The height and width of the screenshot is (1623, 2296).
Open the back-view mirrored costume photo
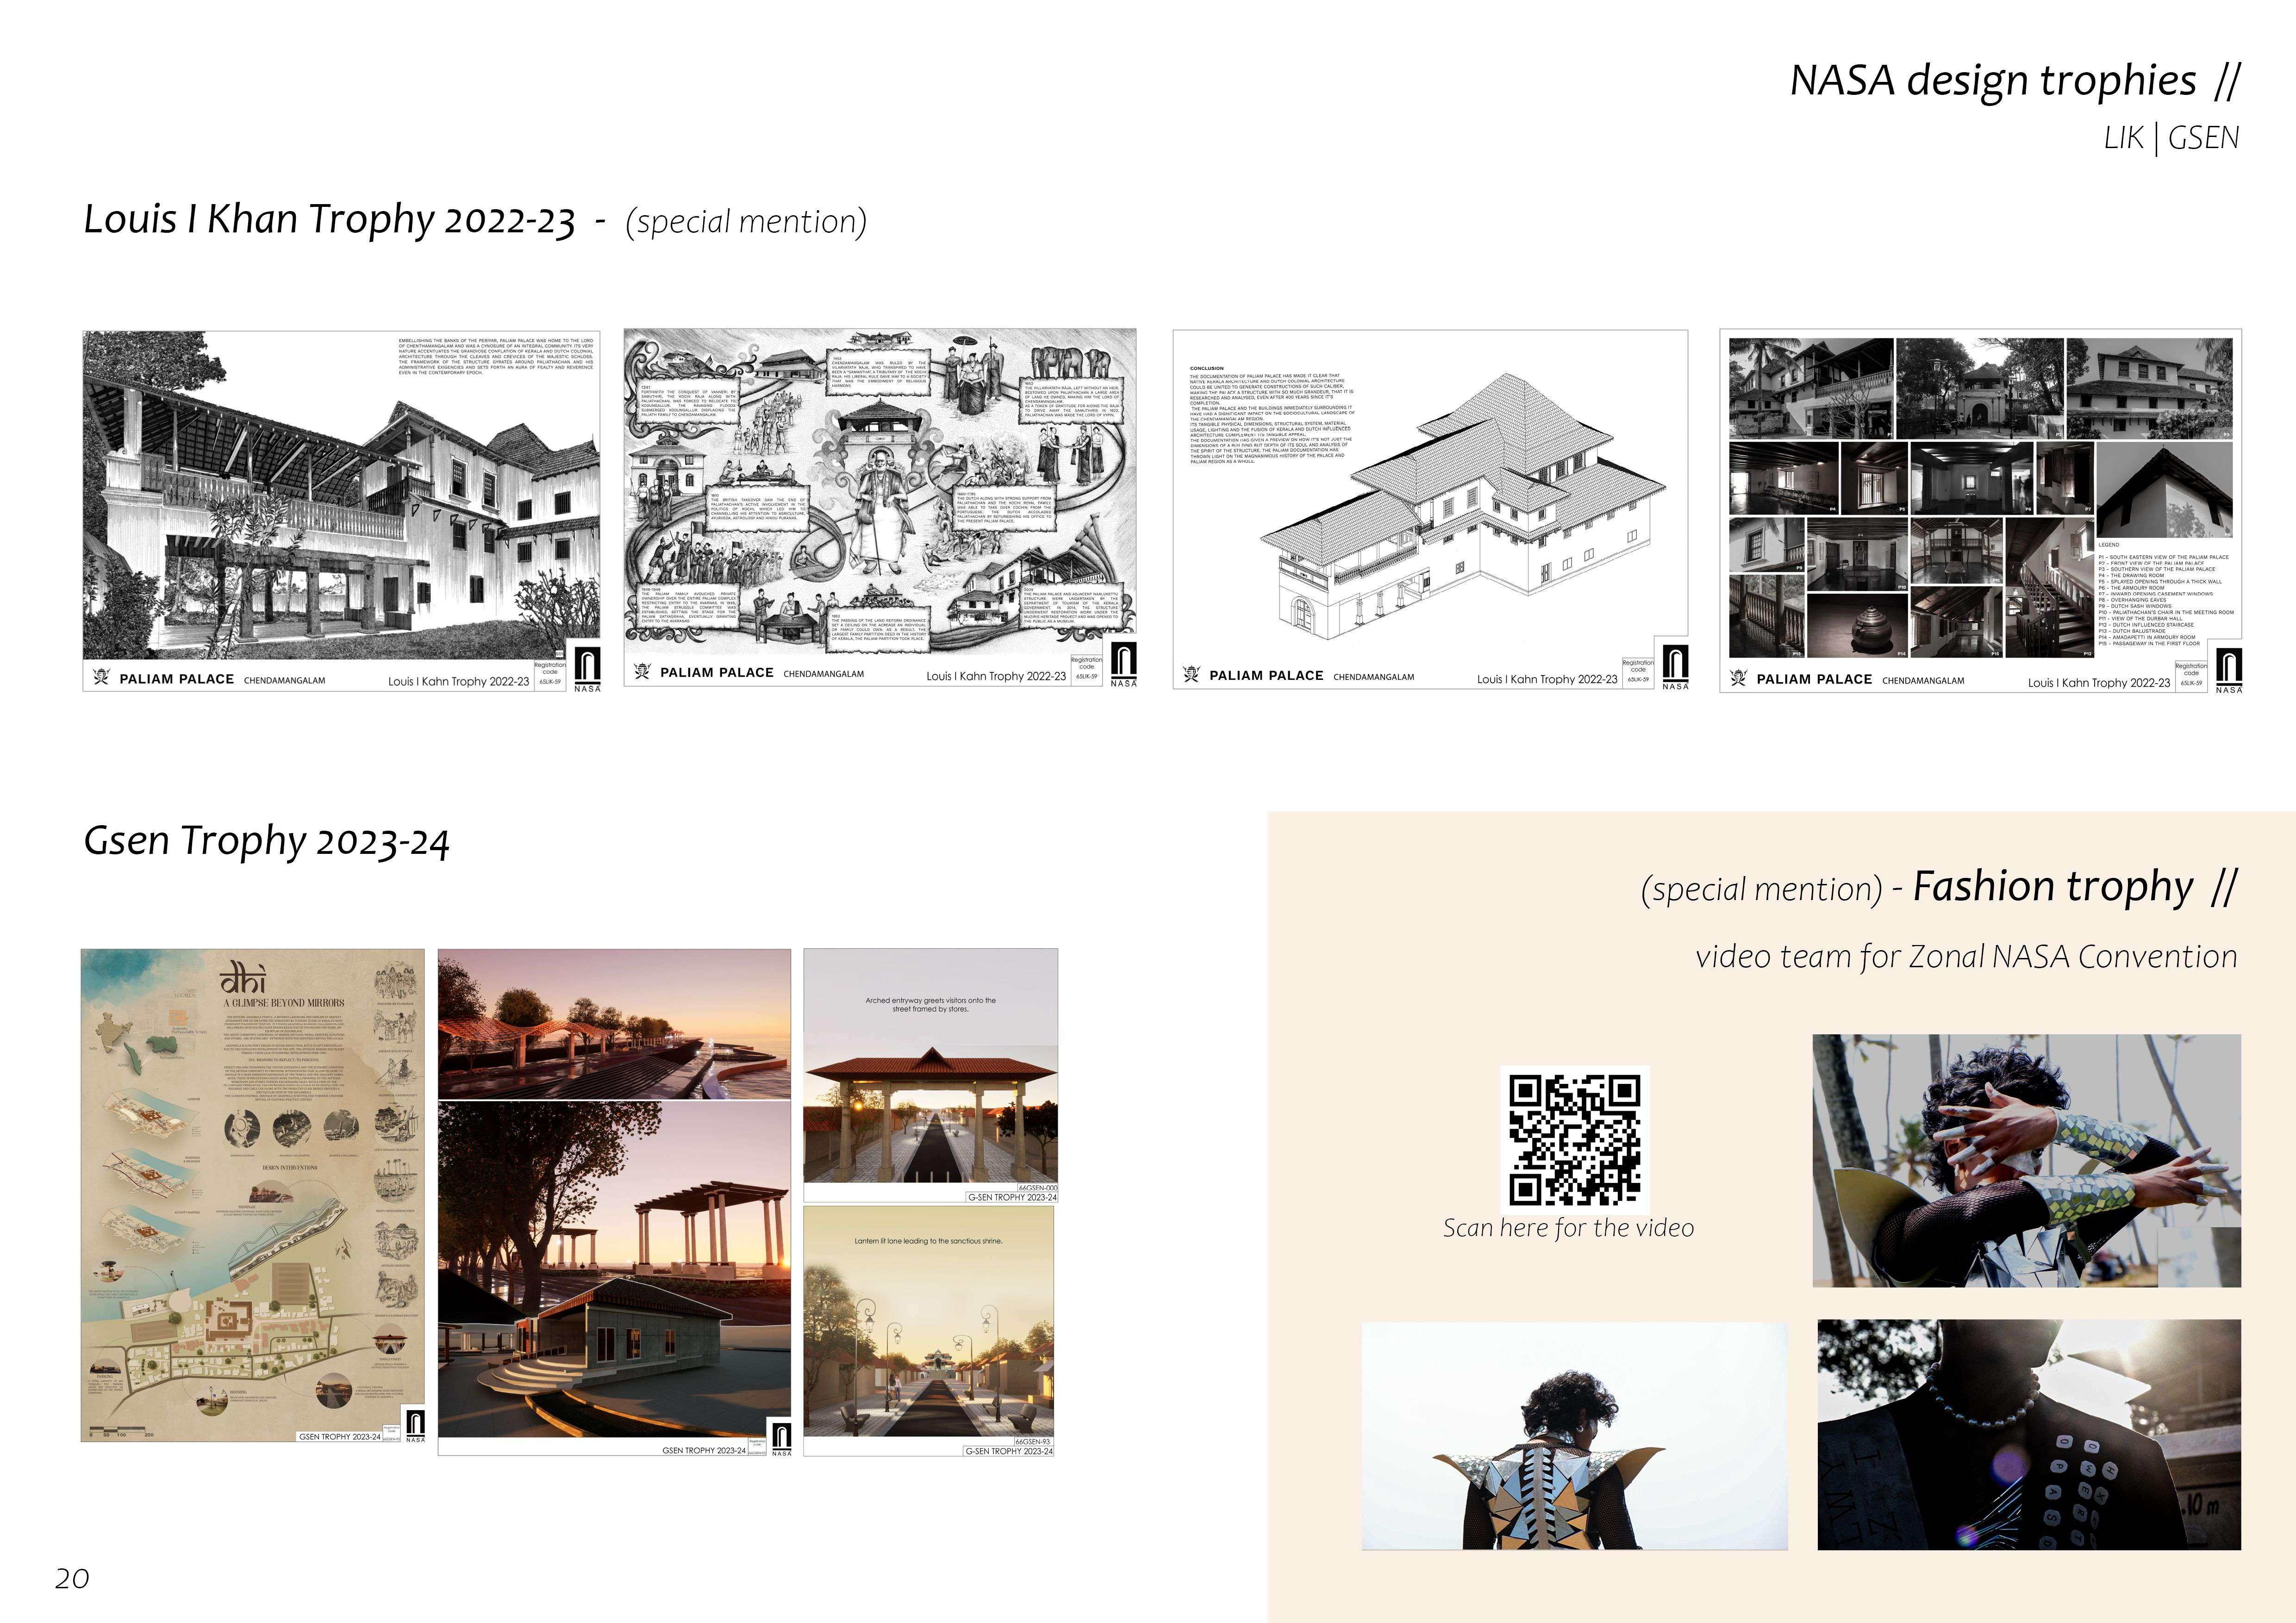pos(1574,1436)
